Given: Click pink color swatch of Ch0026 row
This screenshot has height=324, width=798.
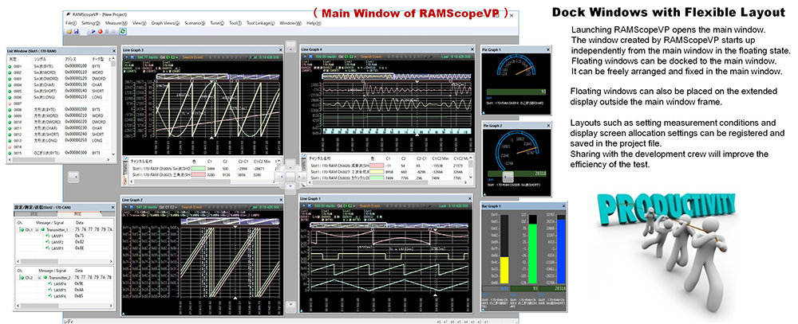Looking at the screenshot, I should click(x=377, y=166).
